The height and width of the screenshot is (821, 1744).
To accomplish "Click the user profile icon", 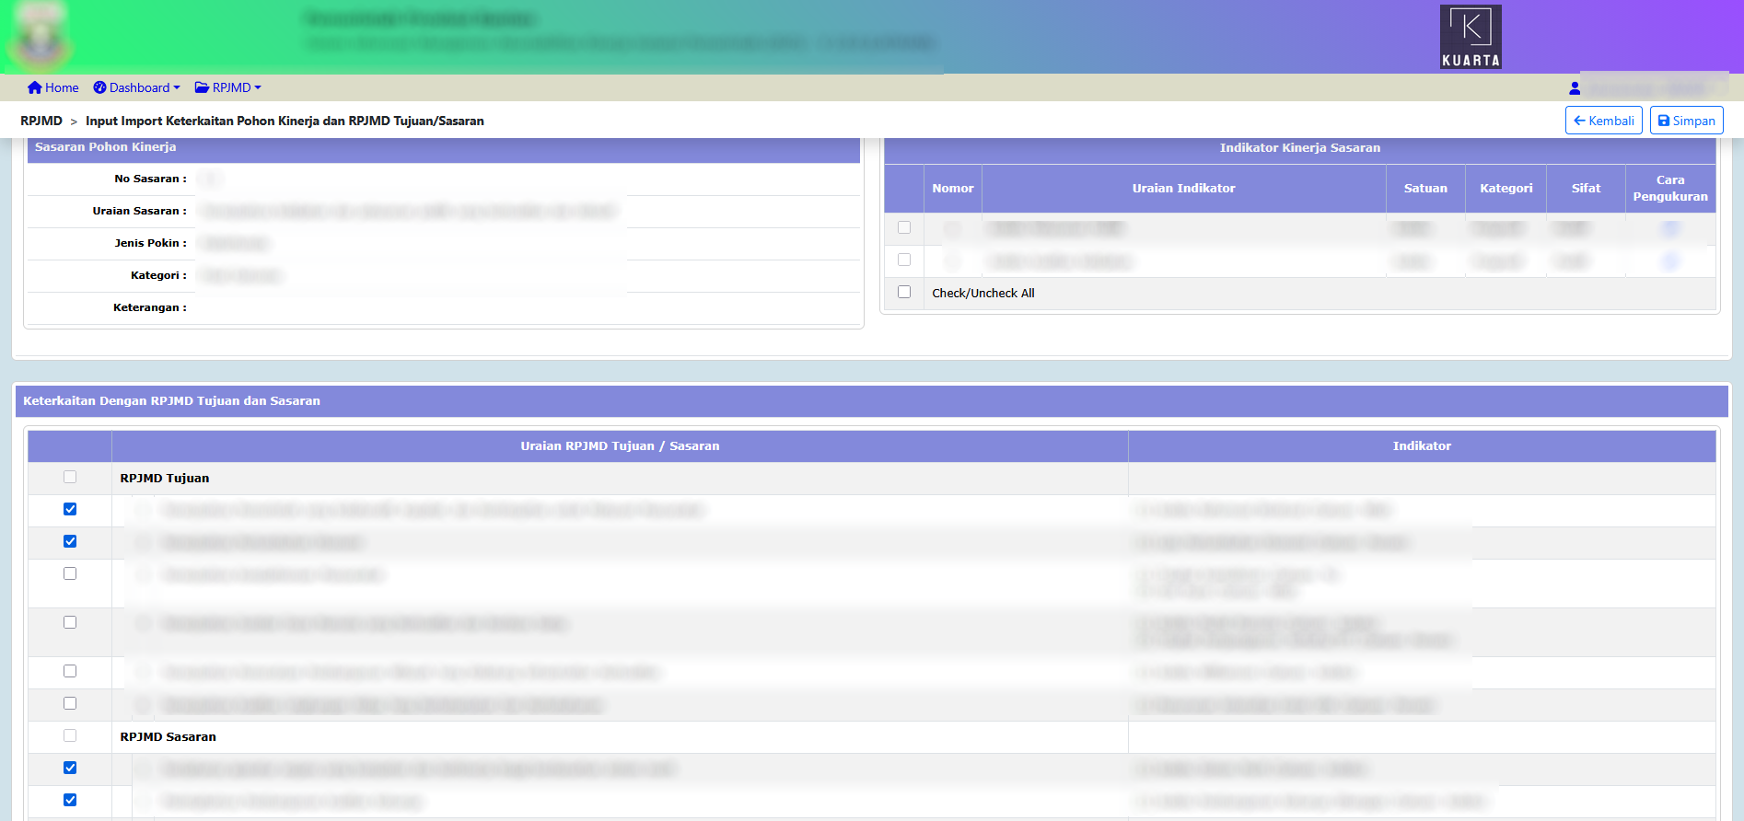I will pos(1575,88).
